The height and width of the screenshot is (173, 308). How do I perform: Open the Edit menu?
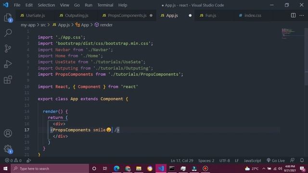point(29,5)
